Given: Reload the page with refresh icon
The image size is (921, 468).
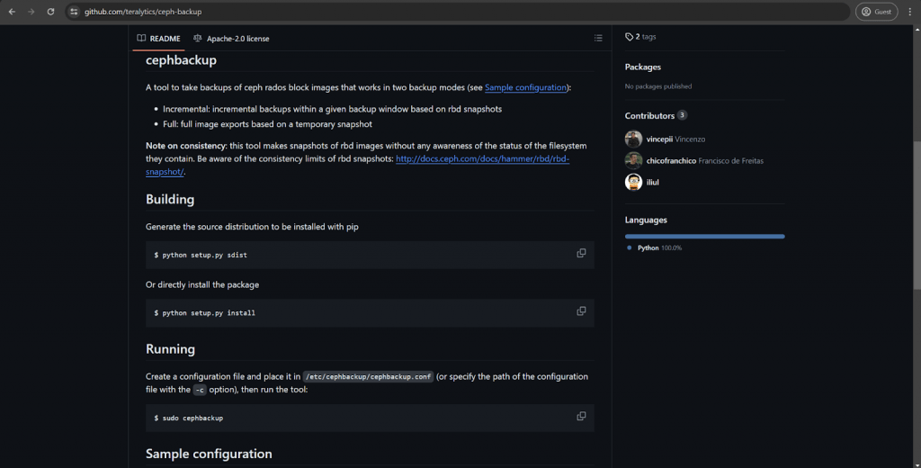Looking at the screenshot, I should (x=50, y=12).
